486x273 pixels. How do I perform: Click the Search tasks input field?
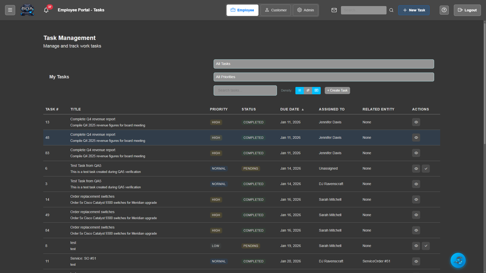click(245, 90)
